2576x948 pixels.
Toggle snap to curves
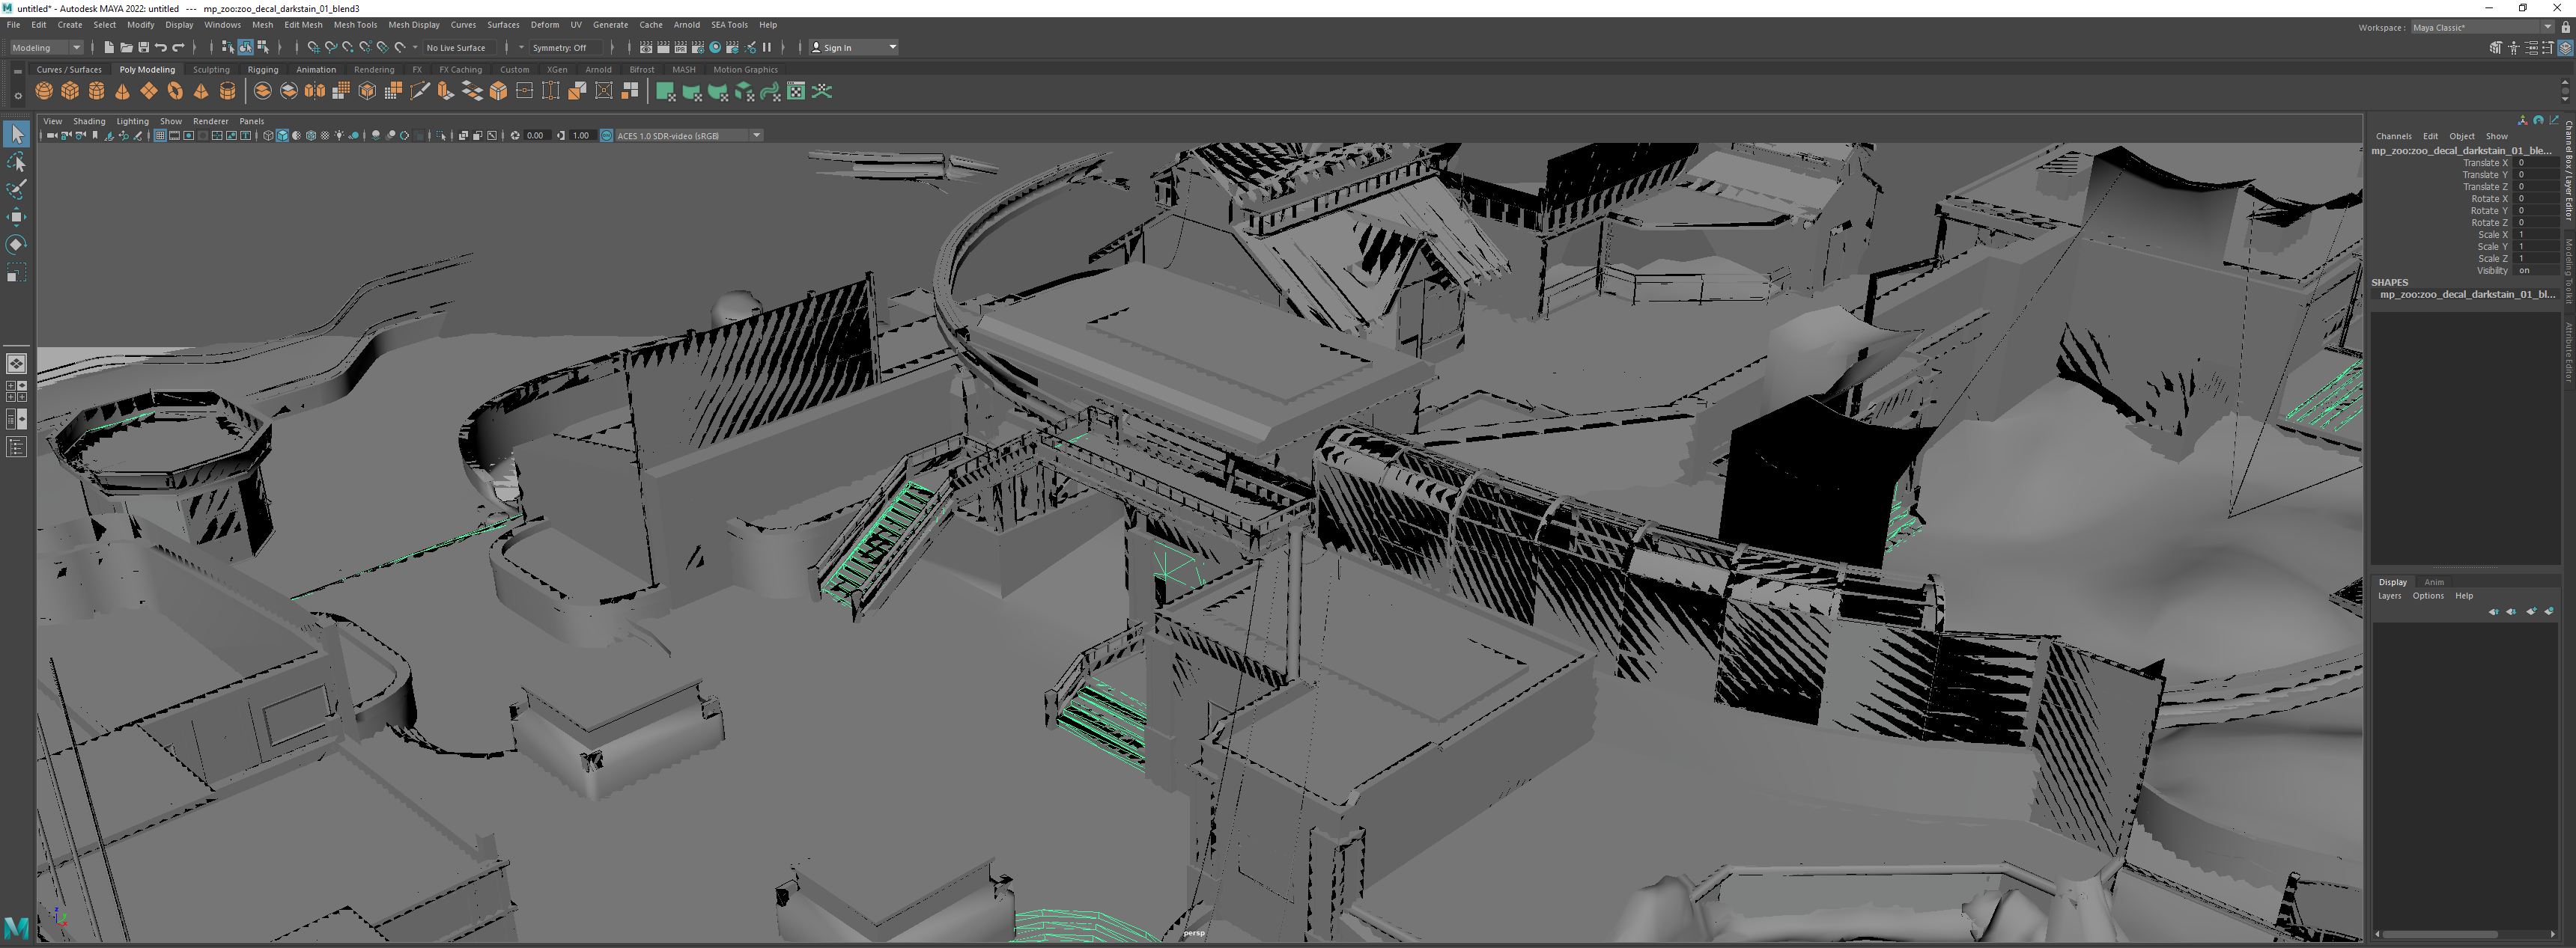[x=331, y=47]
